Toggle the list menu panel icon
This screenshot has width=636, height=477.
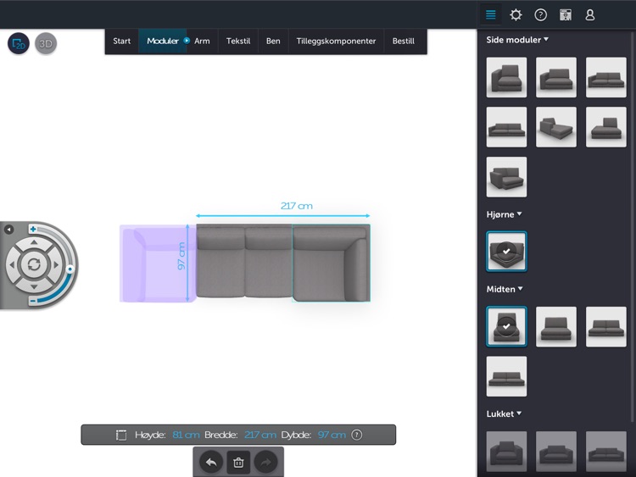(491, 15)
